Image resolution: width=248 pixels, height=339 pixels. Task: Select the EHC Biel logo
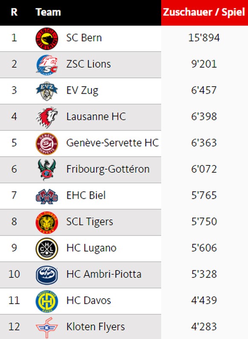[x=47, y=196]
